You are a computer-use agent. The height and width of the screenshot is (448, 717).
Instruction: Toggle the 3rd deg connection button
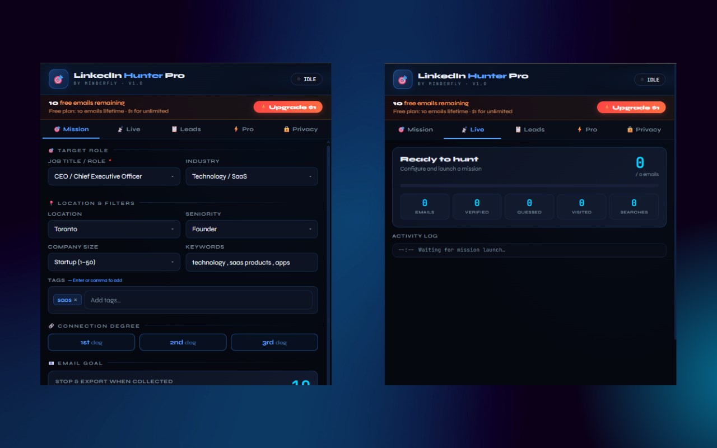pos(274,342)
